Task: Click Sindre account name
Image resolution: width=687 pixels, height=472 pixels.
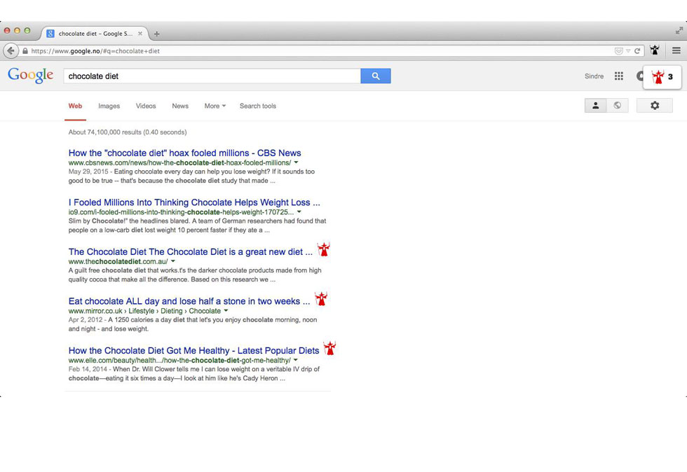Action: pos(594,76)
